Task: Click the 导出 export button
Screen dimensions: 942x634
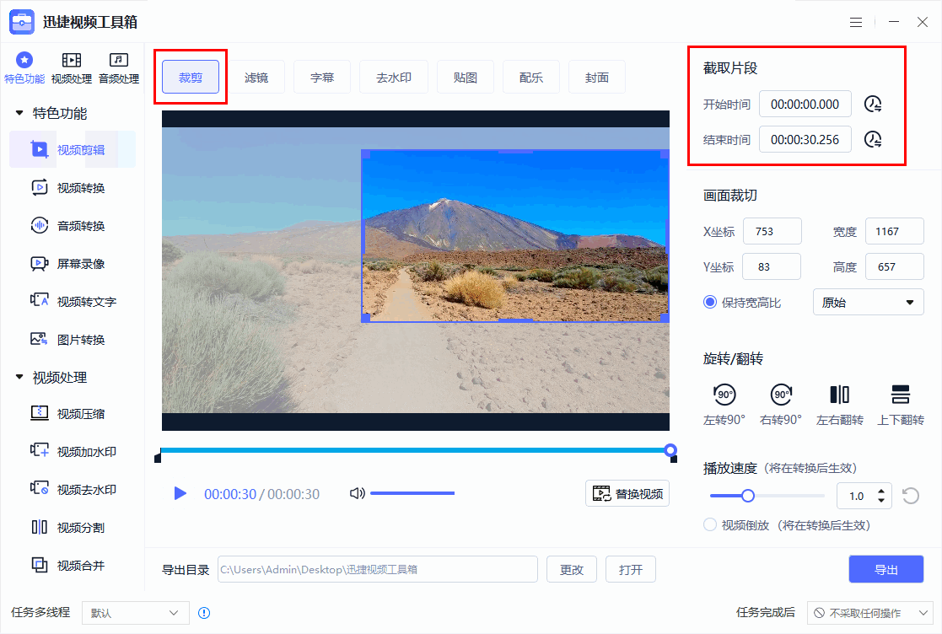Action: pos(886,569)
